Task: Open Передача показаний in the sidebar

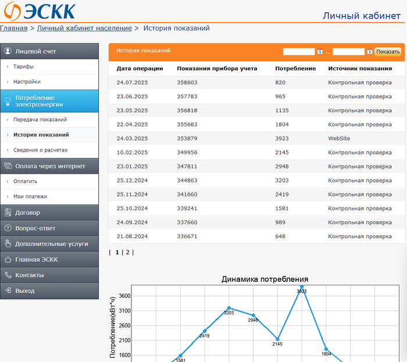Action: [40, 120]
